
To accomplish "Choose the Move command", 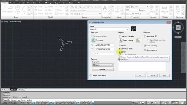I will [x=38, y=7].
